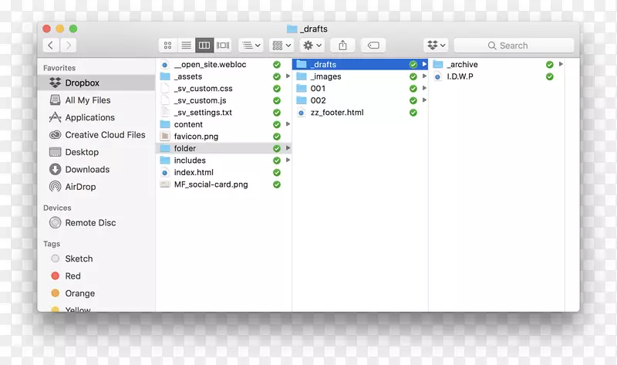This screenshot has width=617, height=365.
Task: Expand the content folder arrow
Action: (x=288, y=124)
